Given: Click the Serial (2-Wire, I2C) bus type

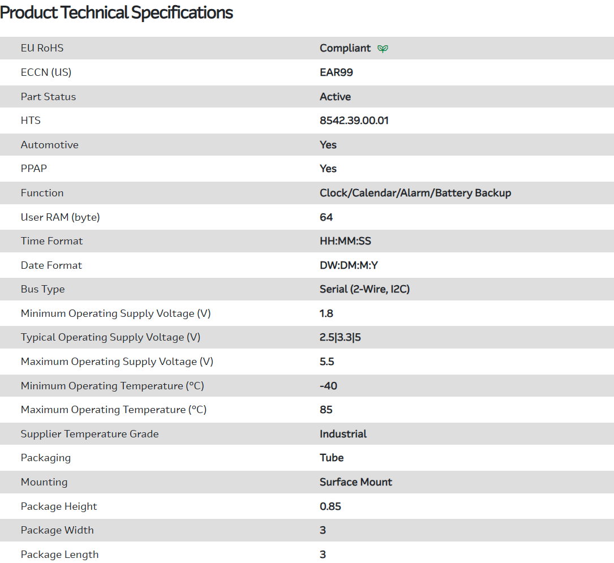Looking at the screenshot, I should [x=364, y=289].
